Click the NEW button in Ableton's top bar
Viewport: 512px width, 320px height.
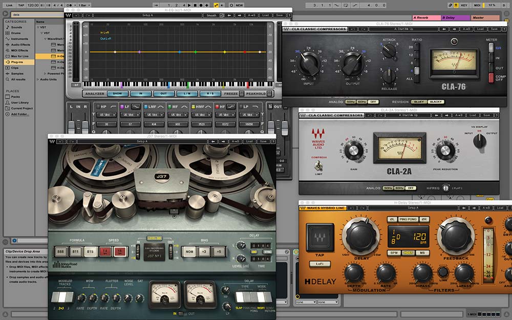(x=239, y=5)
